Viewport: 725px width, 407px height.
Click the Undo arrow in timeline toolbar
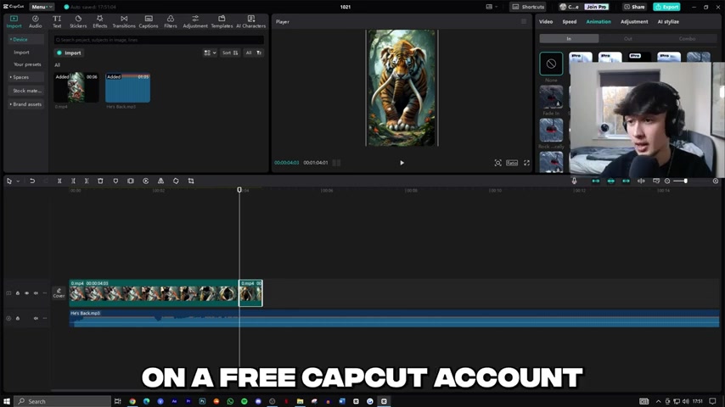tap(32, 181)
